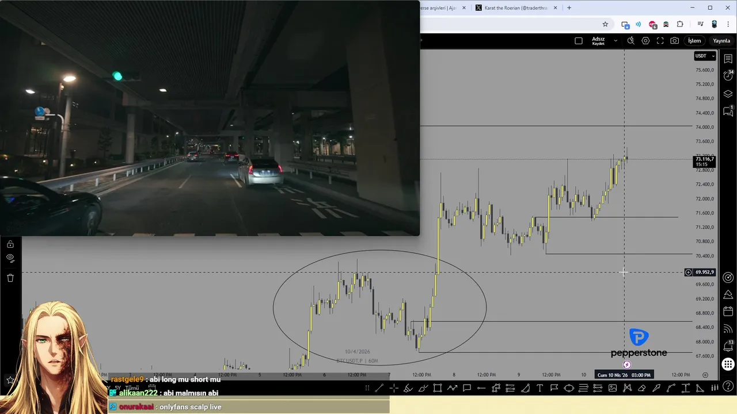
Task: Open the USDT currency dropdown
Action: point(705,56)
